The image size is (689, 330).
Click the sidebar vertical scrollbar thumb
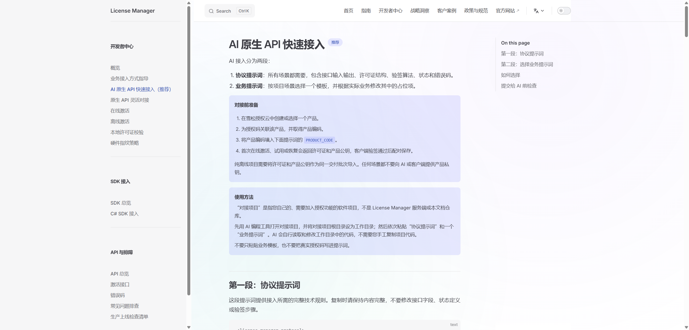(x=189, y=150)
